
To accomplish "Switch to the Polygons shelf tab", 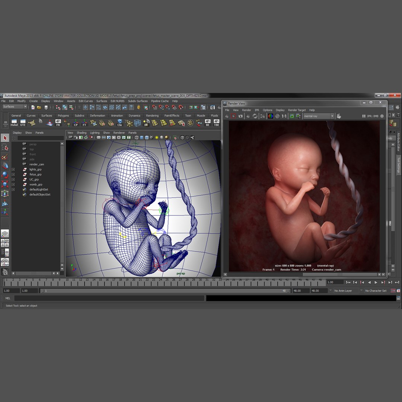I will (x=63, y=116).
